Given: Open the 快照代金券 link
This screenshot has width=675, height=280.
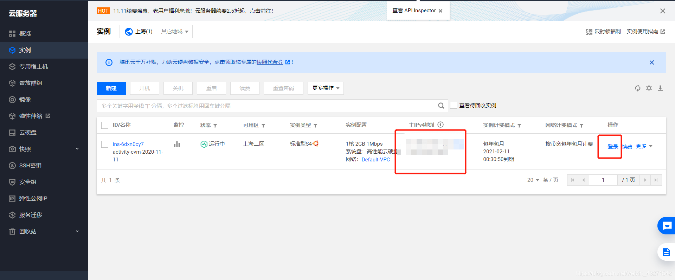Looking at the screenshot, I should (x=270, y=62).
